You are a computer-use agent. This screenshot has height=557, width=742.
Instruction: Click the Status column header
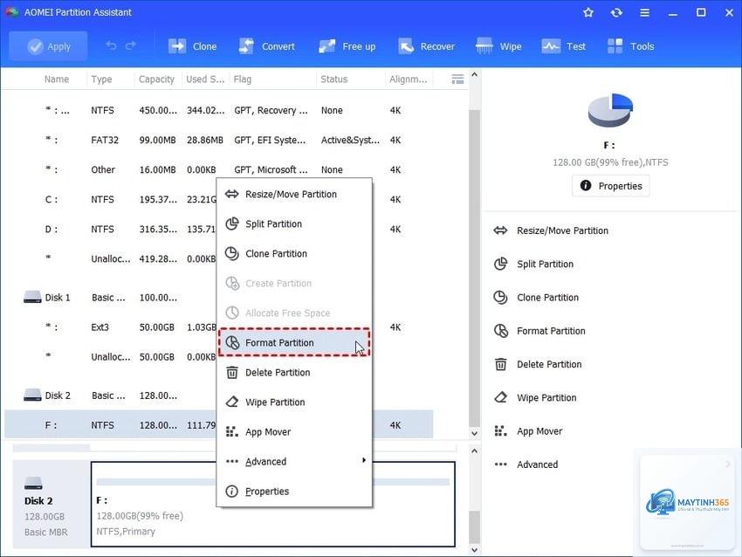(x=334, y=79)
